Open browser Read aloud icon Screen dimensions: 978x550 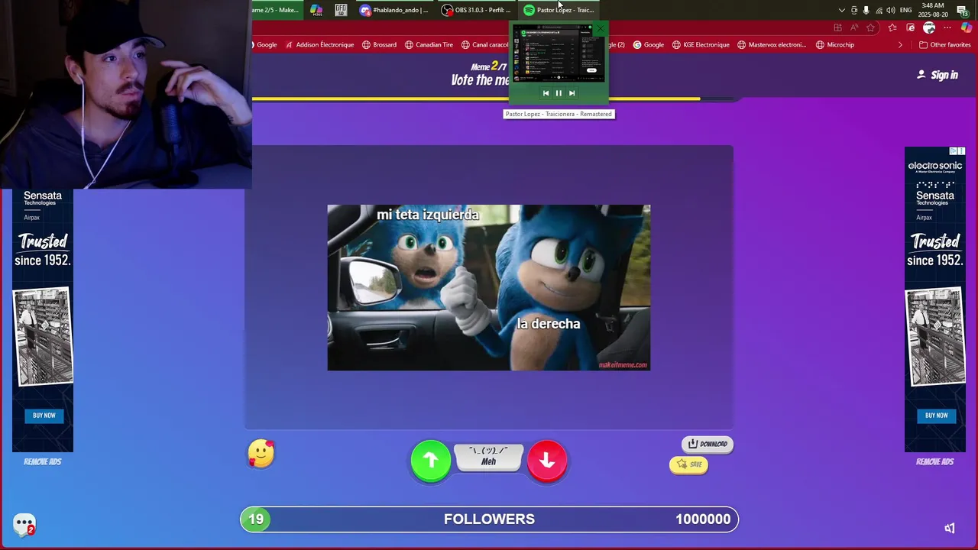point(854,27)
